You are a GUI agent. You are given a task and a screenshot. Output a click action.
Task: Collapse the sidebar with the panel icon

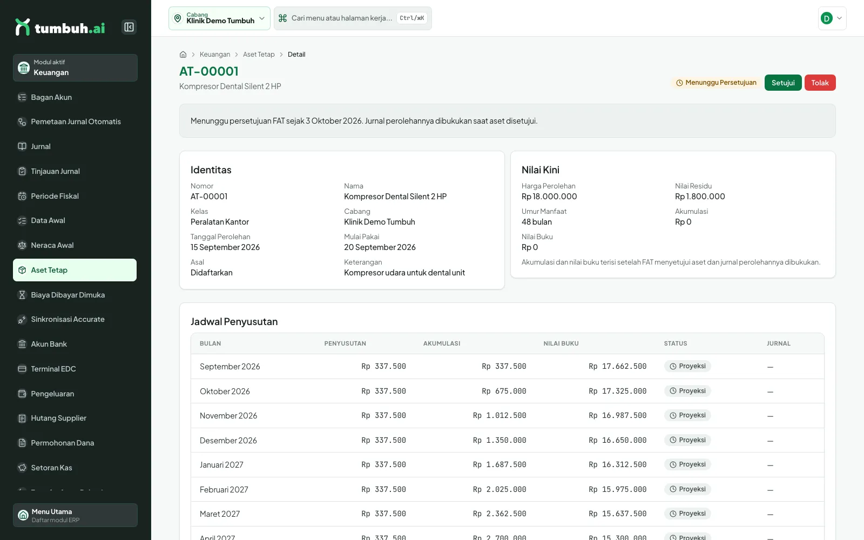(x=129, y=27)
